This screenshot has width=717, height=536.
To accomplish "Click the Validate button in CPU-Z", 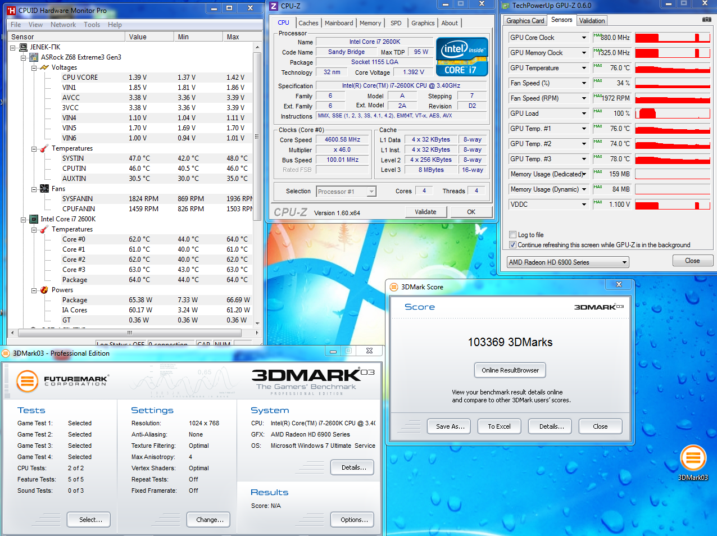I will point(425,212).
